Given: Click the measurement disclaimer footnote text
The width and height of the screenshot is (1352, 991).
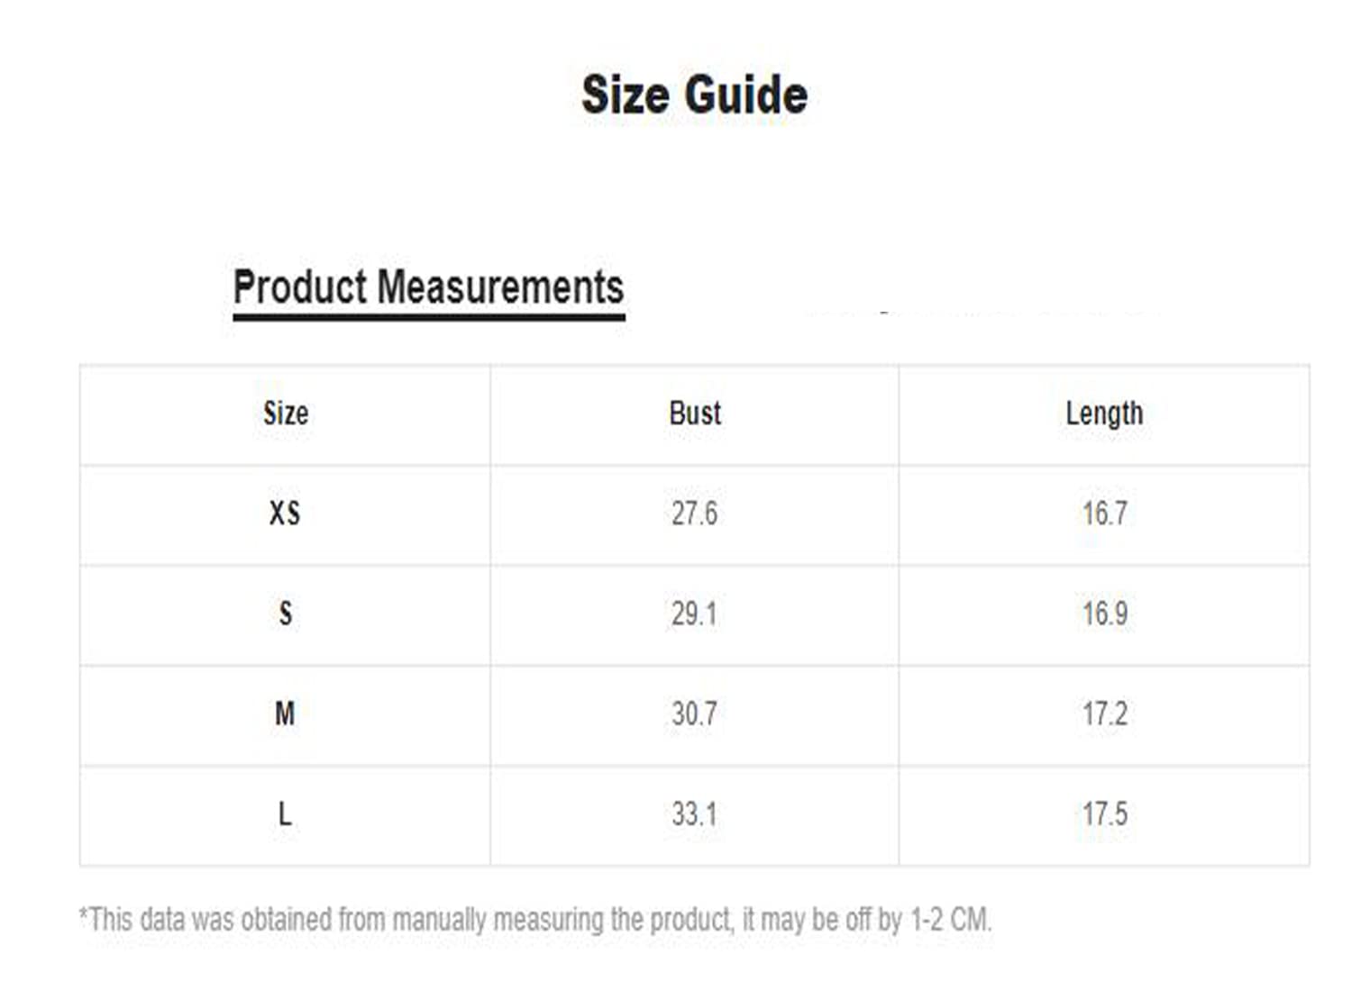Looking at the screenshot, I should click(x=535, y=920).
